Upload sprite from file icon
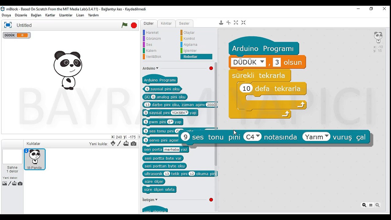391x220 pixels. click(126, 143)
